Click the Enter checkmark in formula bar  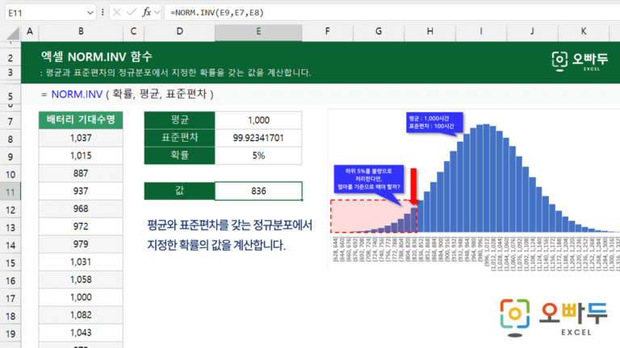(x=132, y=13)
